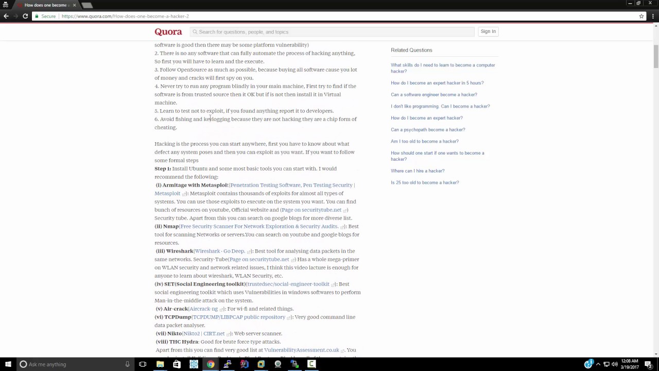Open the Nmap Free Security Scanner link
The image size is (659, 371).
[259, 226]
